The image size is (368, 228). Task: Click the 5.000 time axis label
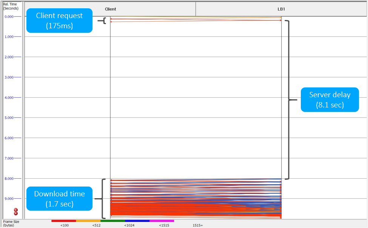[x=9, y=118]
